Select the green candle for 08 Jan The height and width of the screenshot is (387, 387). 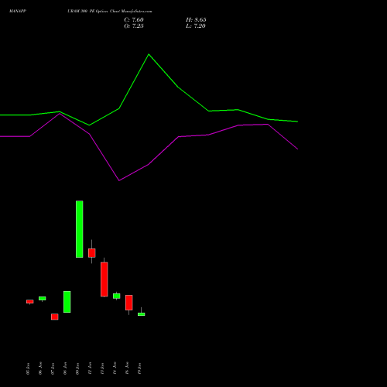67,302
